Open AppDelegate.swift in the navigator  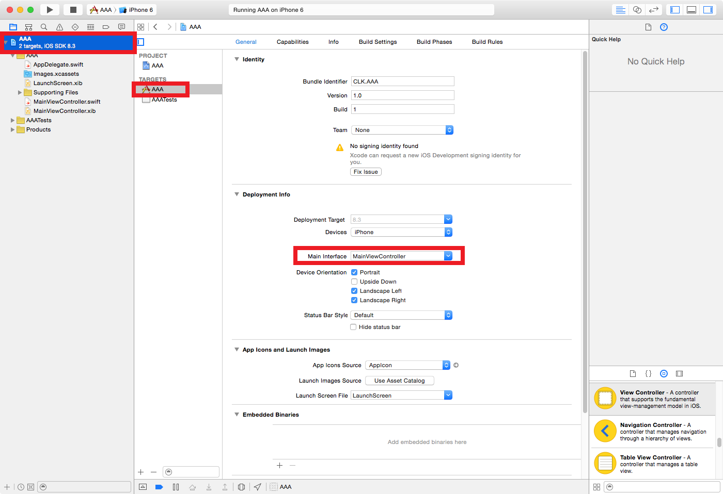click(58, 64)
